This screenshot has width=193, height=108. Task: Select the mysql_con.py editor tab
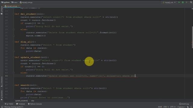12,6
